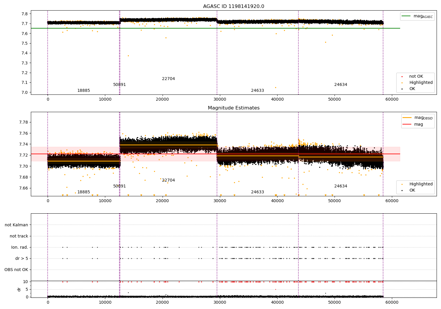The width and height of the screenshot is (441, 309).
Task: Click the 7.4 y-axis tick label
Action: pos(25,53)
